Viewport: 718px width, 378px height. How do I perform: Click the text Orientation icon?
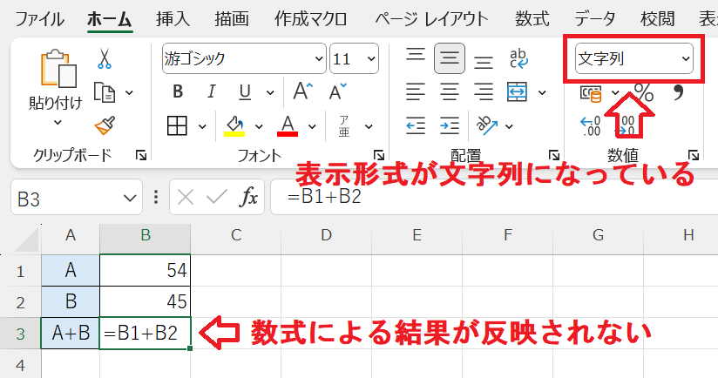[x=486, y=125]
